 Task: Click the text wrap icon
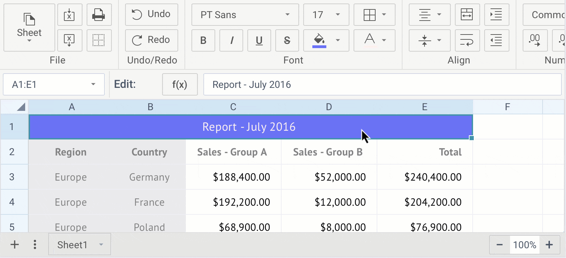click(x=467, y=40)
